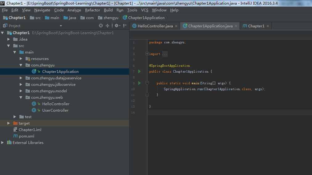Click the HelloController class icon in tree

tap(34, 104)
